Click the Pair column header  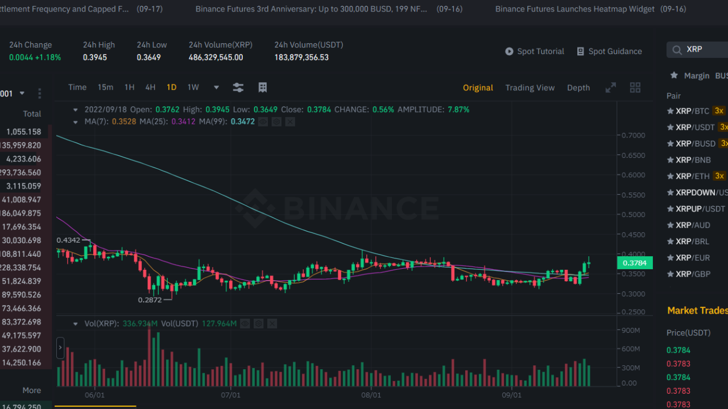[x=674, y=96]
